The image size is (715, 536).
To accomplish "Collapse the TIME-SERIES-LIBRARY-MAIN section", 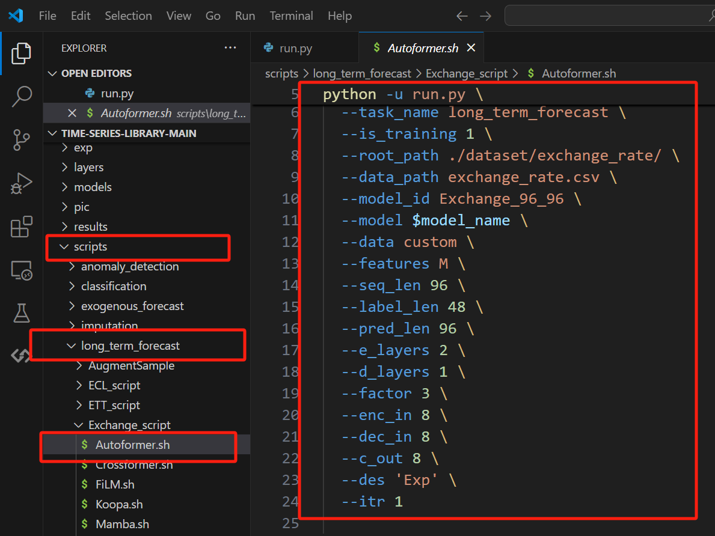I will point(52,133).
